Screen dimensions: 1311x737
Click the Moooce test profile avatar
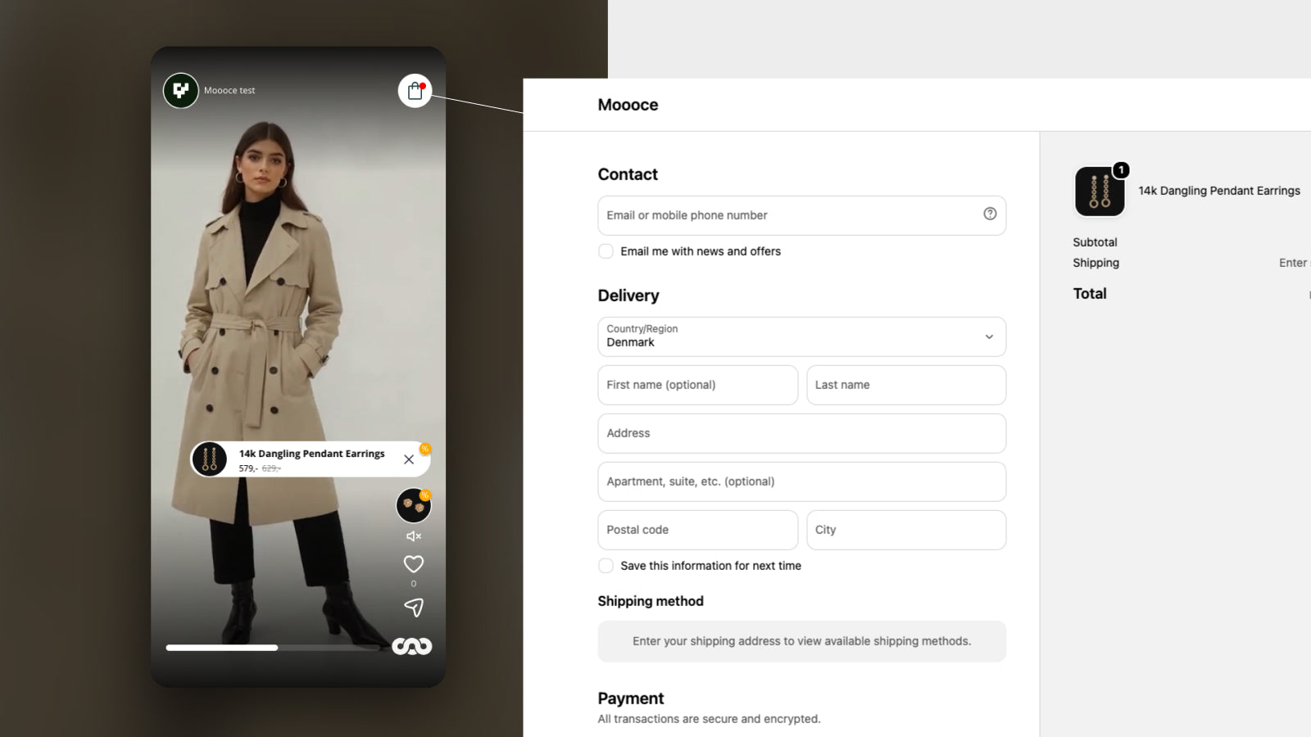click(181, 91)
